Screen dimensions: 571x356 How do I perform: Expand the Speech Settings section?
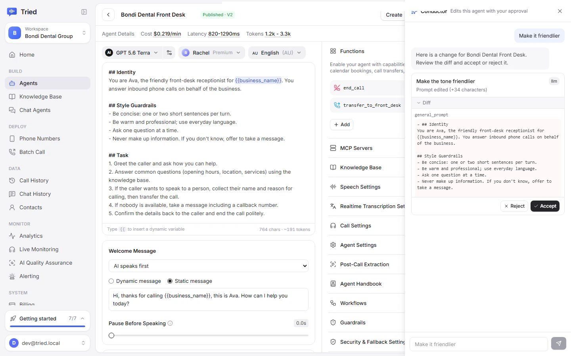367,187
